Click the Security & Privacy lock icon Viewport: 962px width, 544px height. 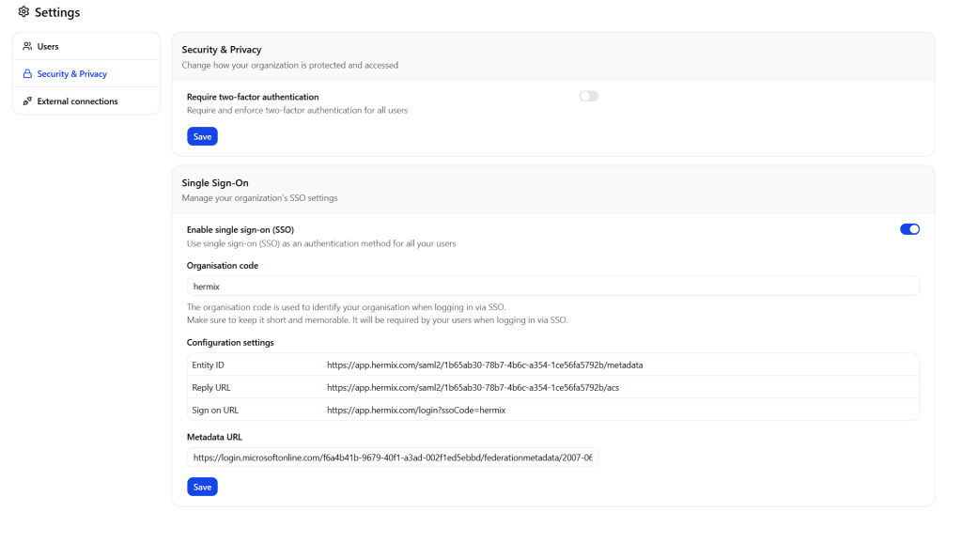tap(27, 73)
